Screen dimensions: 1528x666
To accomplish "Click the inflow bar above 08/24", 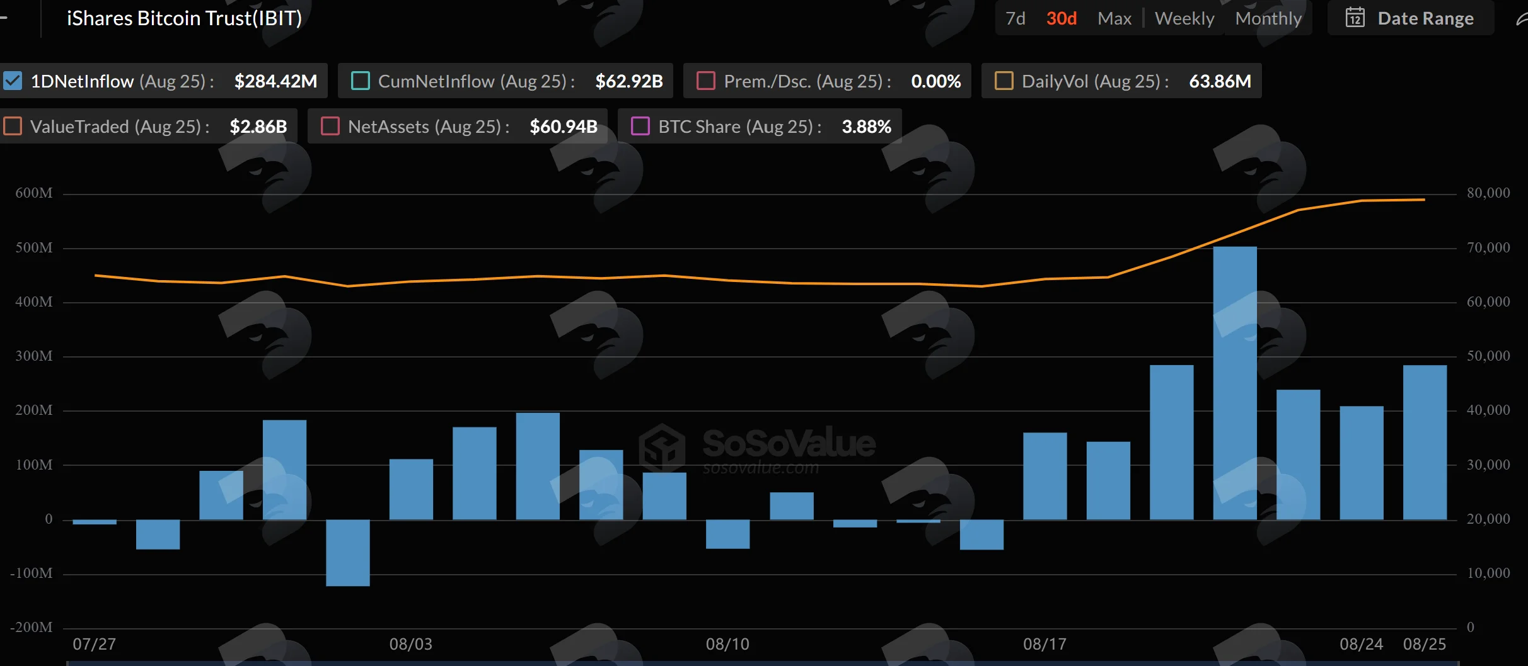I will 1362,463.
